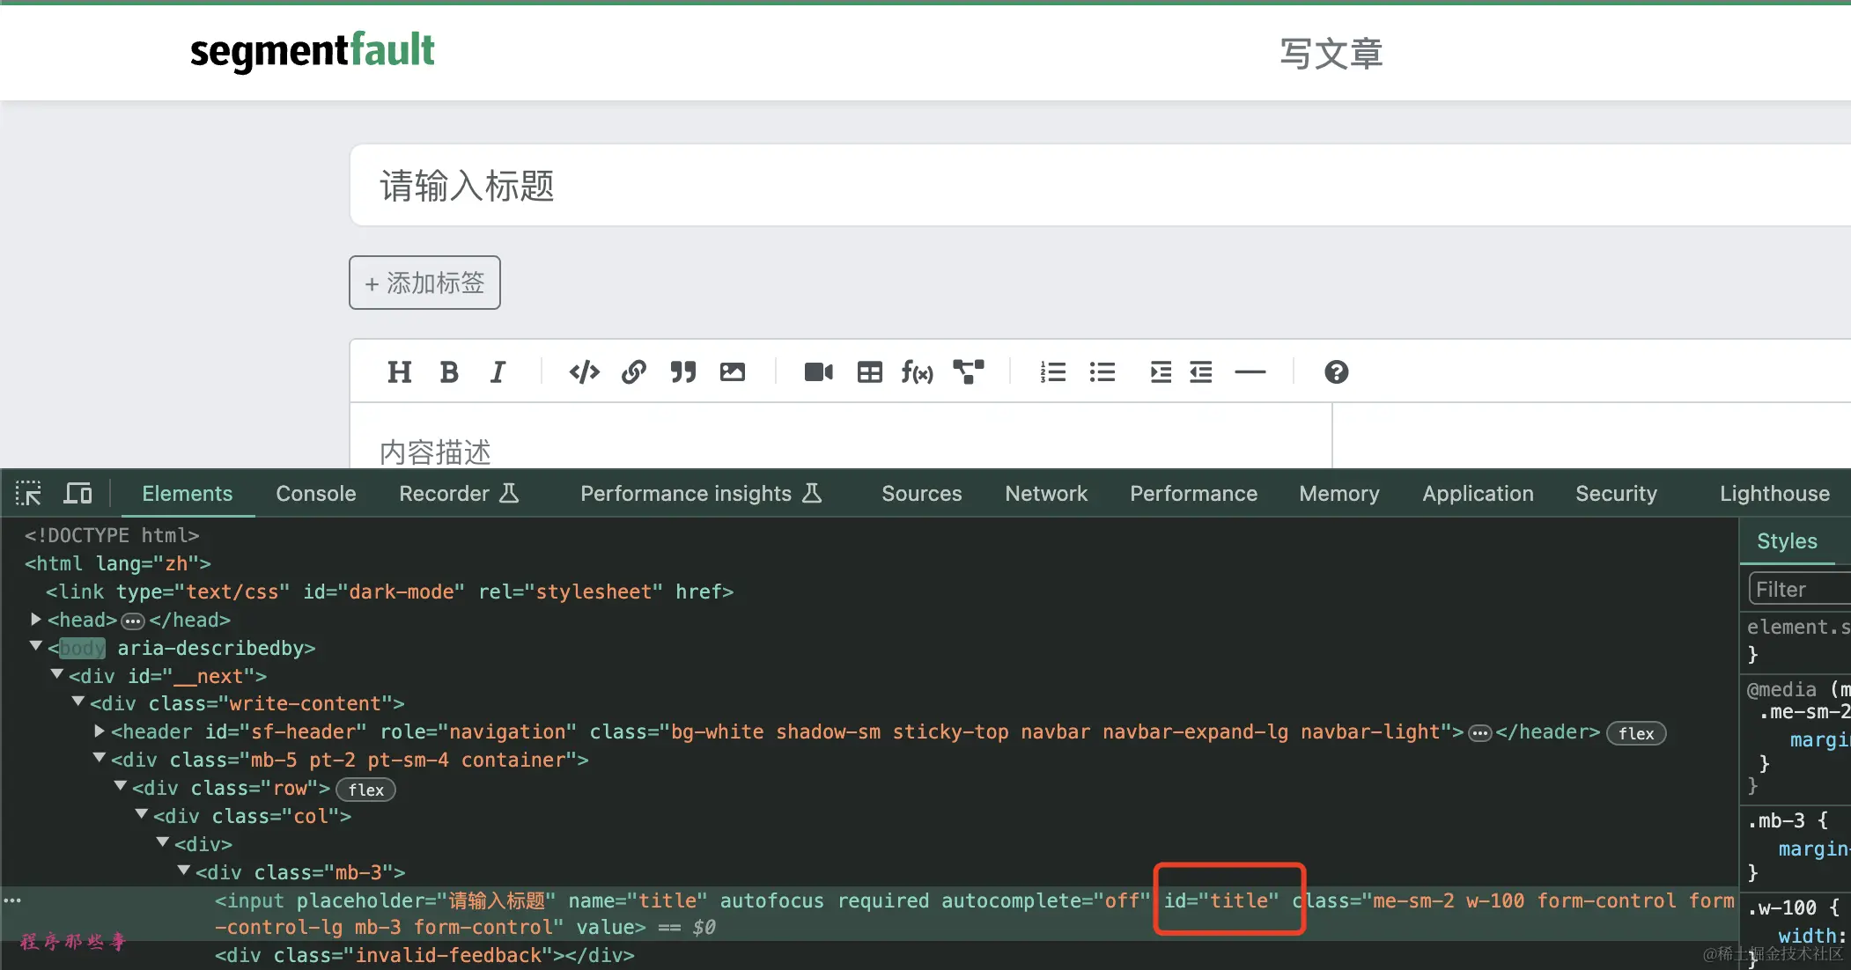Toggle the device toolbar in DevTools

pos(77,494)
